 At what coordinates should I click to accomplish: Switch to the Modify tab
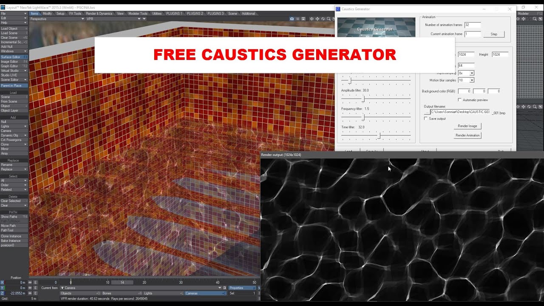coord(47,14)
